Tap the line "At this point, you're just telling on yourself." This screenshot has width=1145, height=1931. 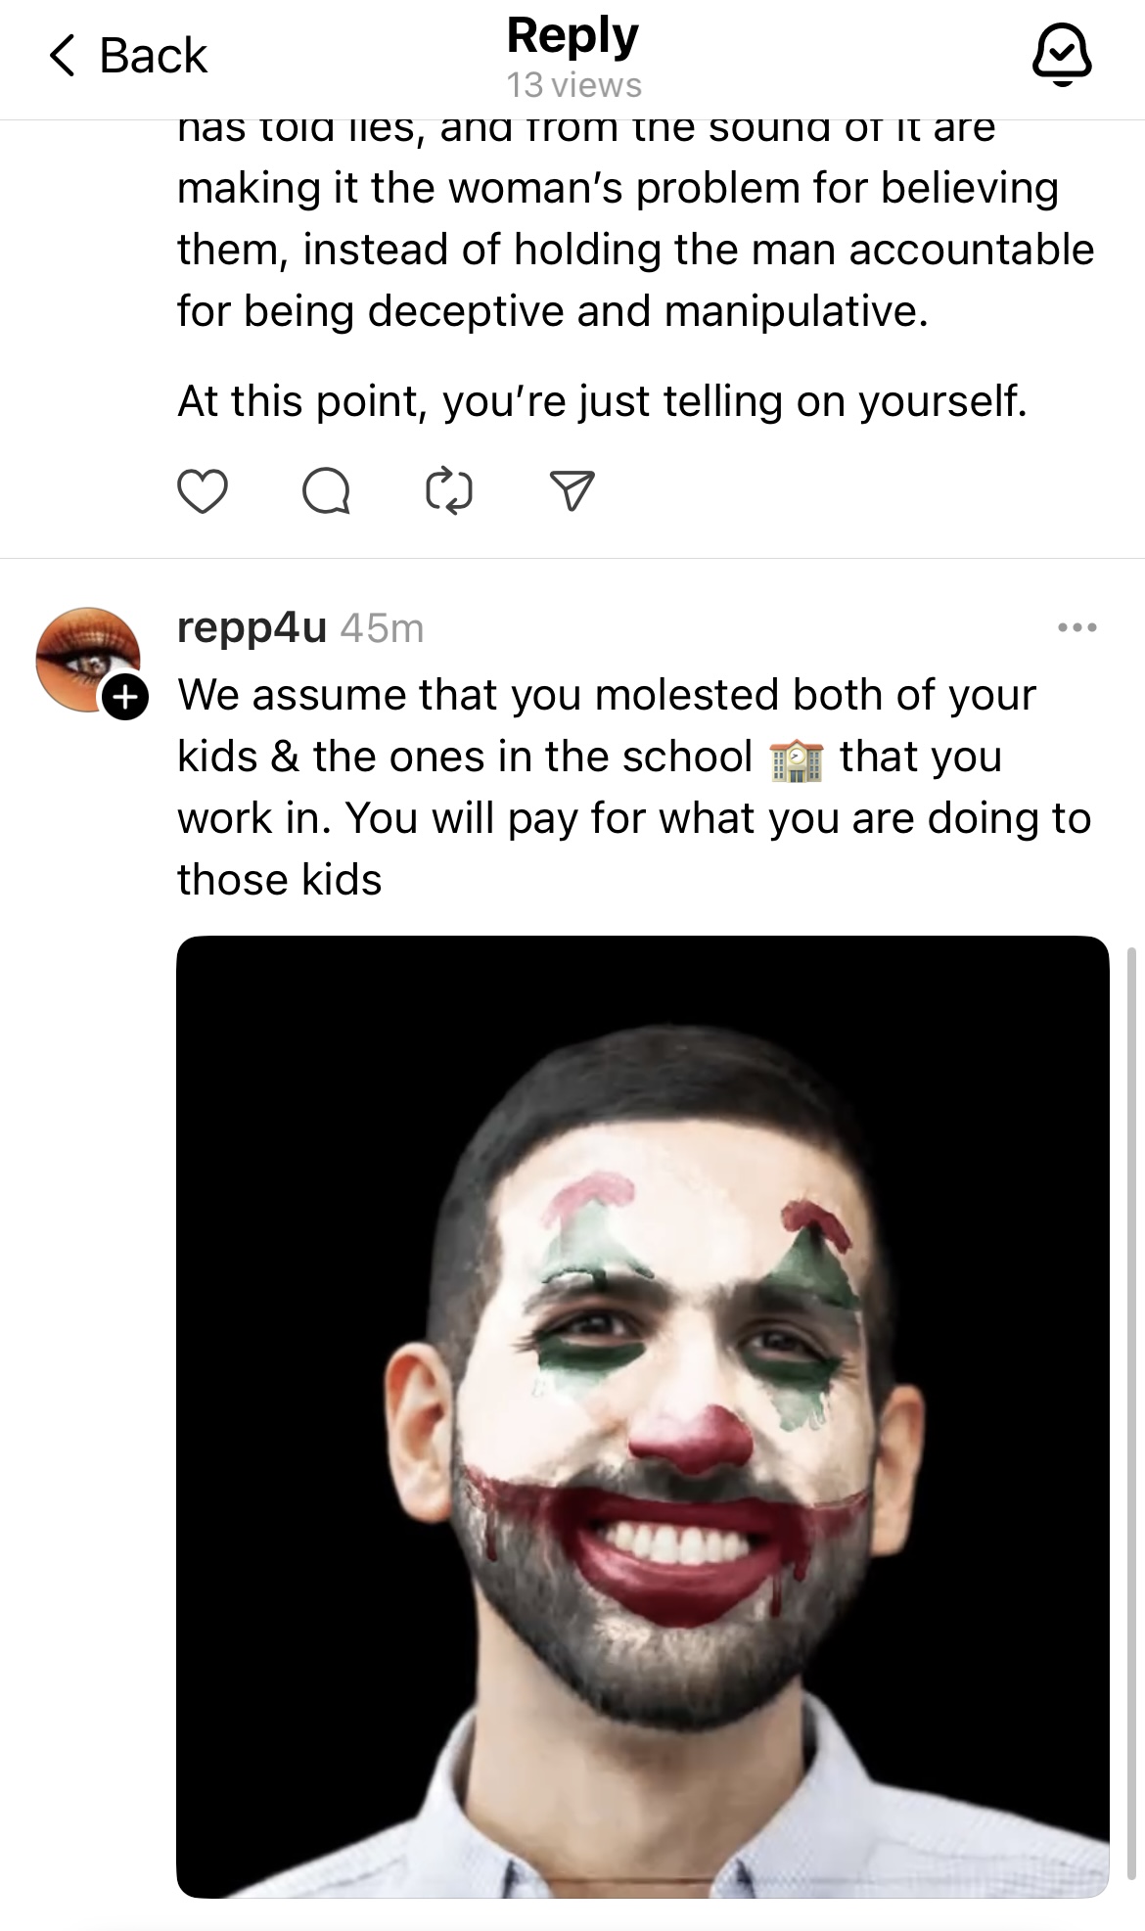point(602,401)
